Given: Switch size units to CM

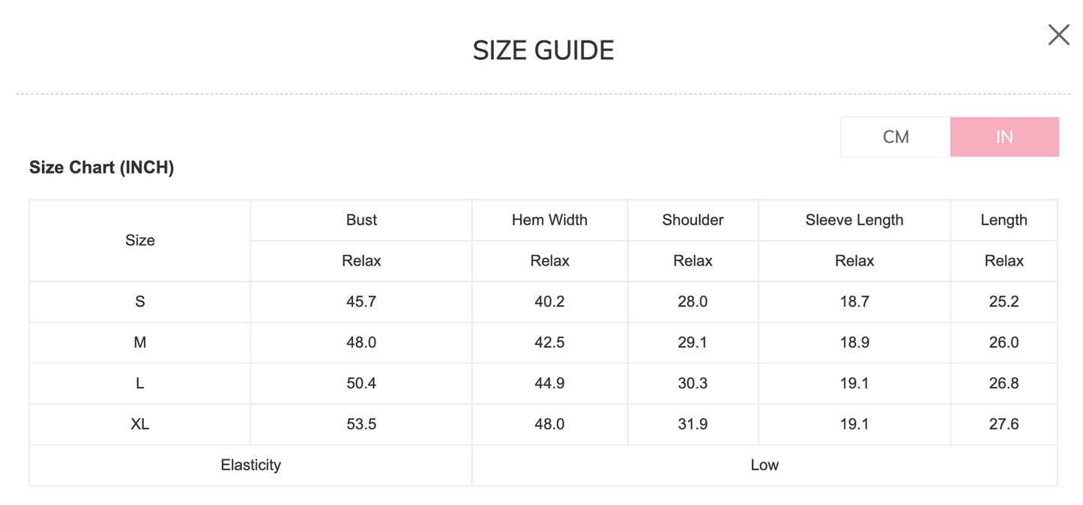Looking at the screenshot, I should point(896,137).
